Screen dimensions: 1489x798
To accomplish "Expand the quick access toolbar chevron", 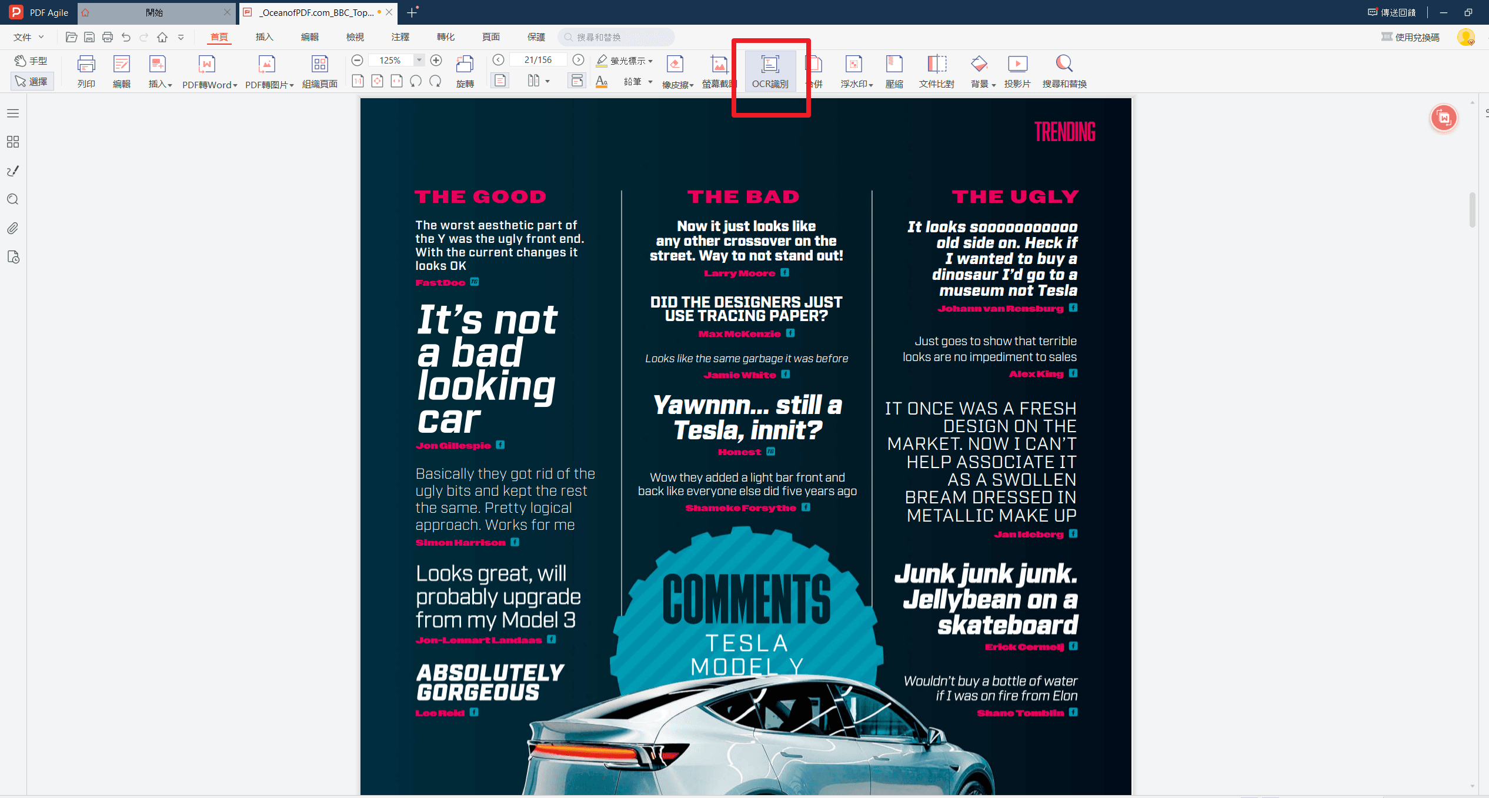I will (x=181, y=37).
